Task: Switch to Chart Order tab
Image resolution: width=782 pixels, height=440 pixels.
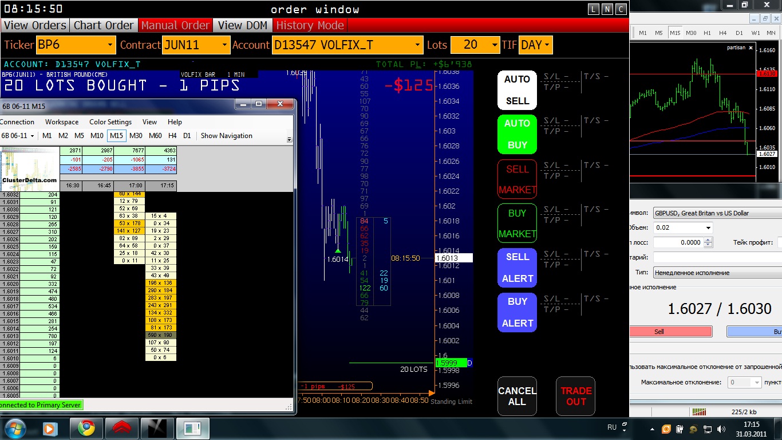Action: tap(104, 25)
